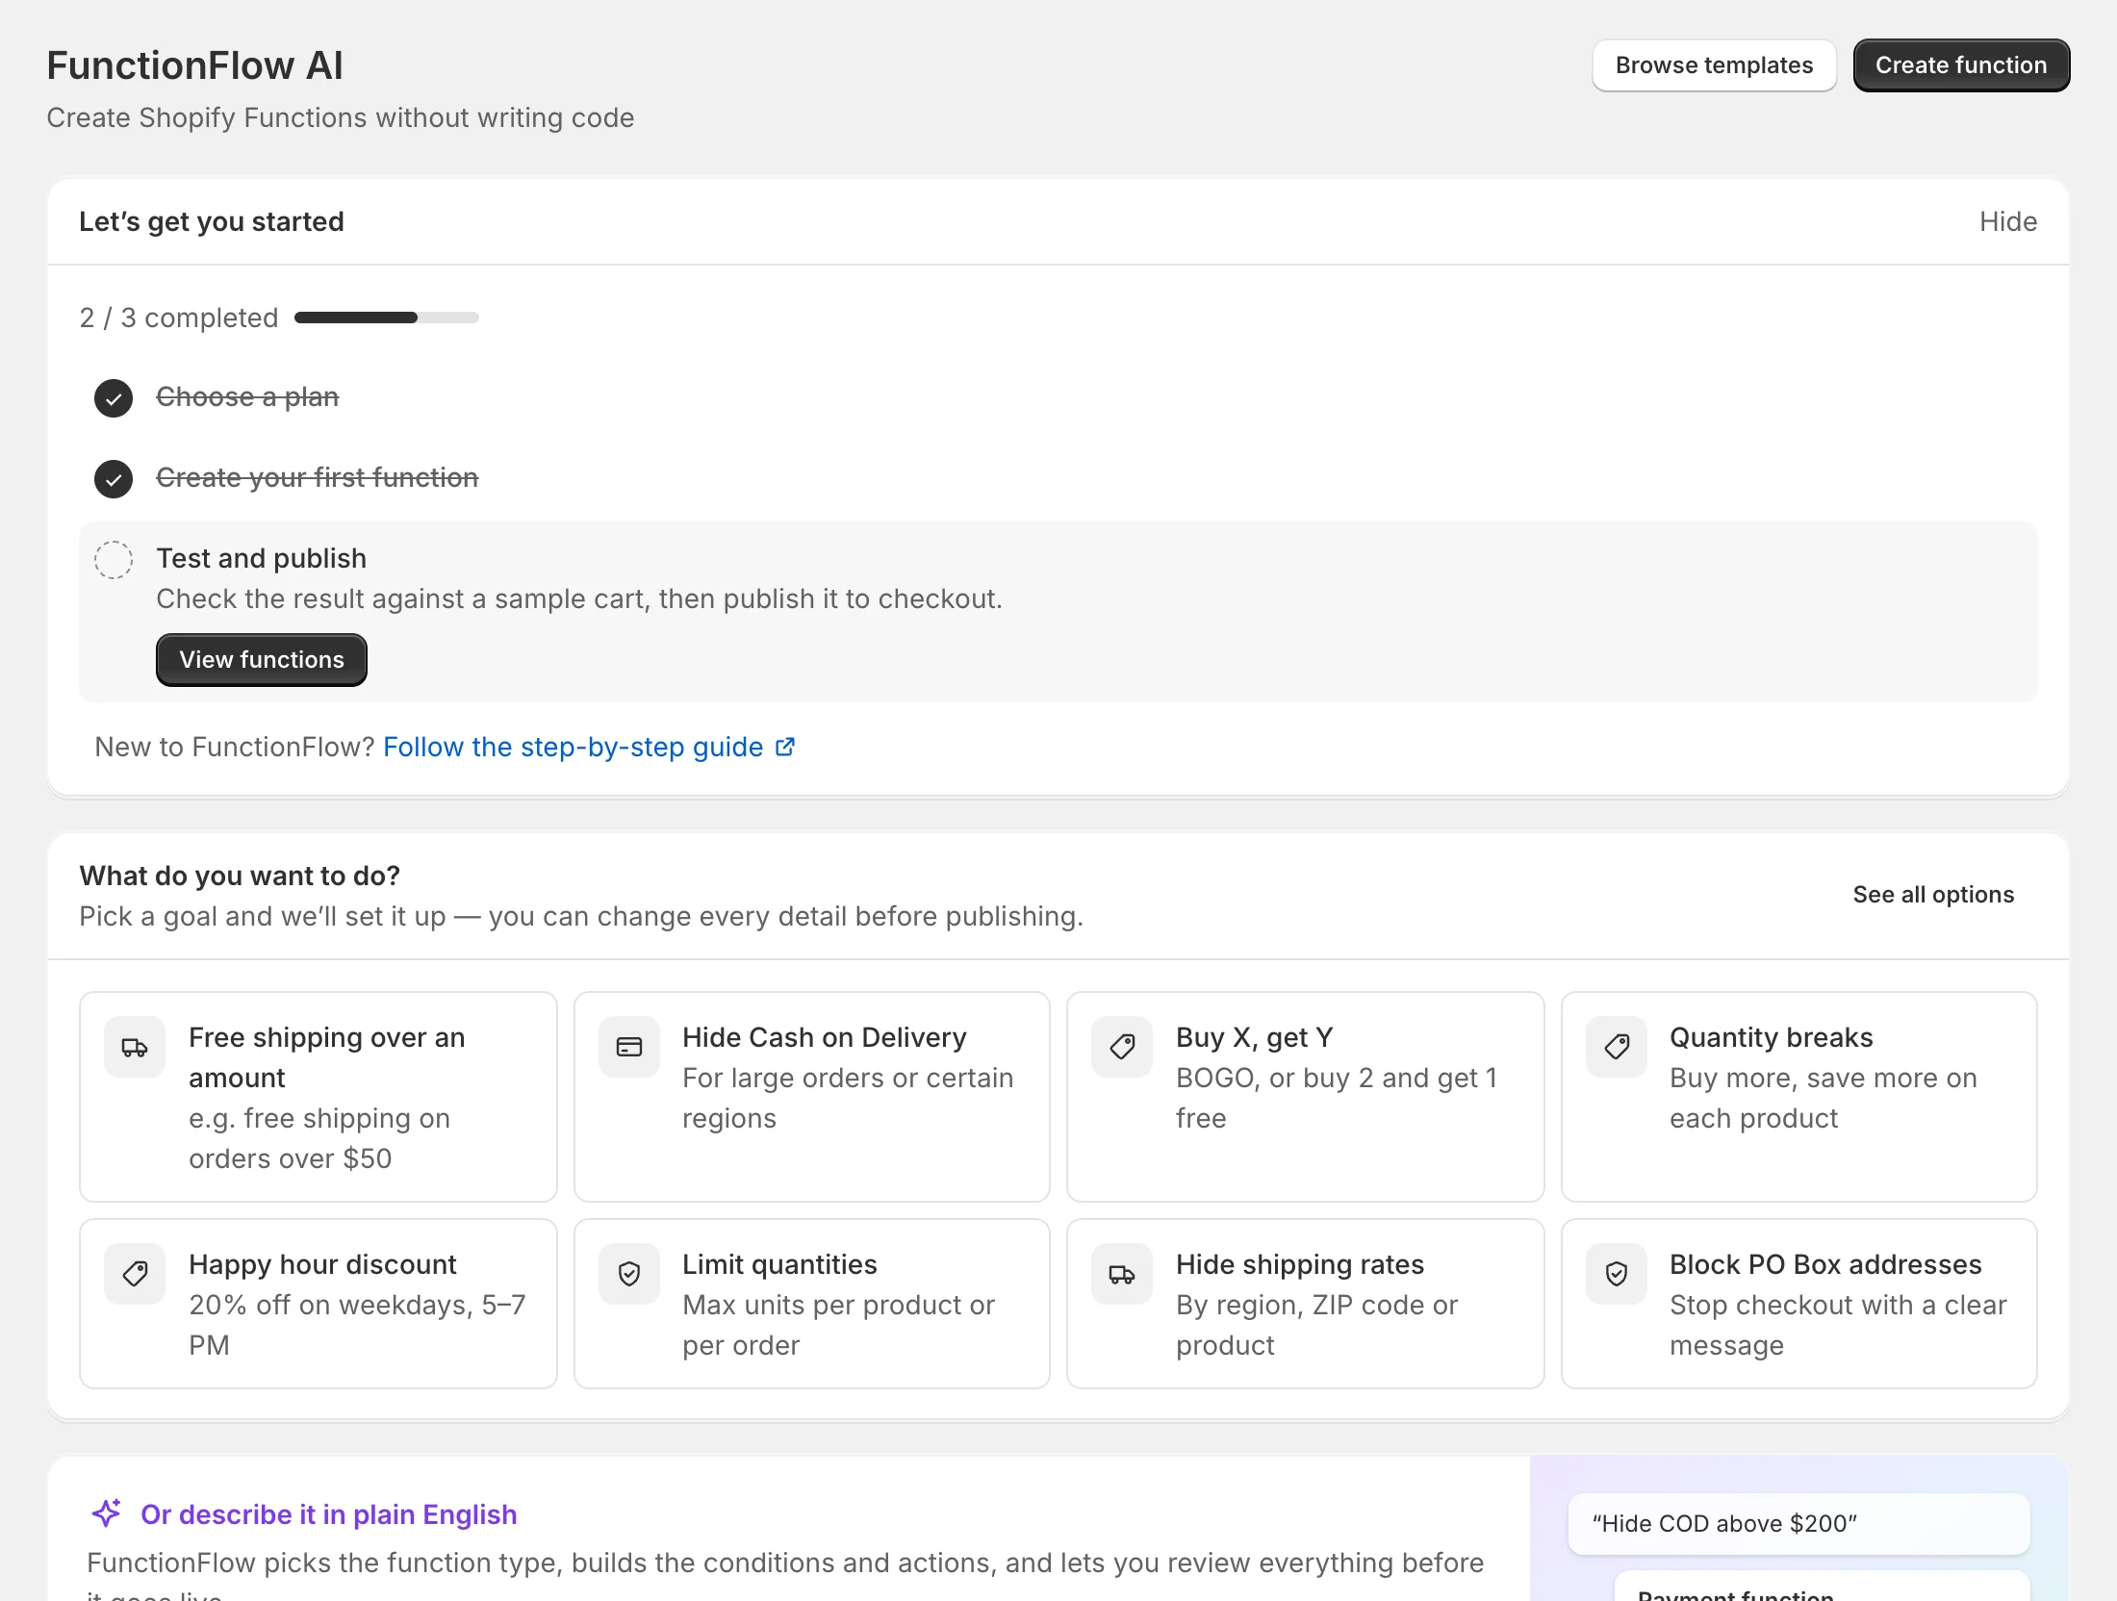Click See all options
Image resolution: width=2117 pixels, height=1601 pixels.
tap(1933, 895)
